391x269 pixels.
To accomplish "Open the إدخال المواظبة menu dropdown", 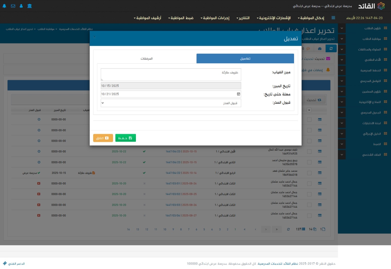I will click(311, 18).
